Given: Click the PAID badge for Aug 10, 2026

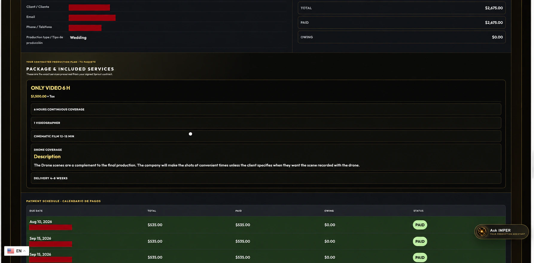Looking at the screenshot, I should [x=420, y=225].
